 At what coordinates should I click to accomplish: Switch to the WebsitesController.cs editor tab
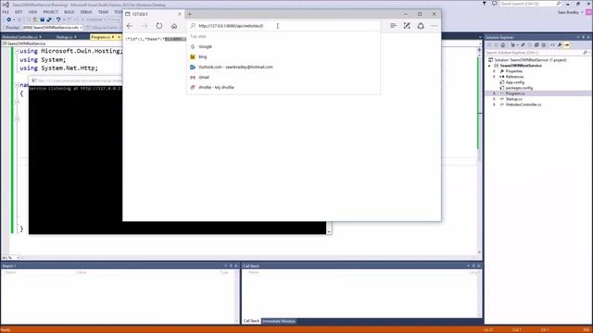point(21,37)
